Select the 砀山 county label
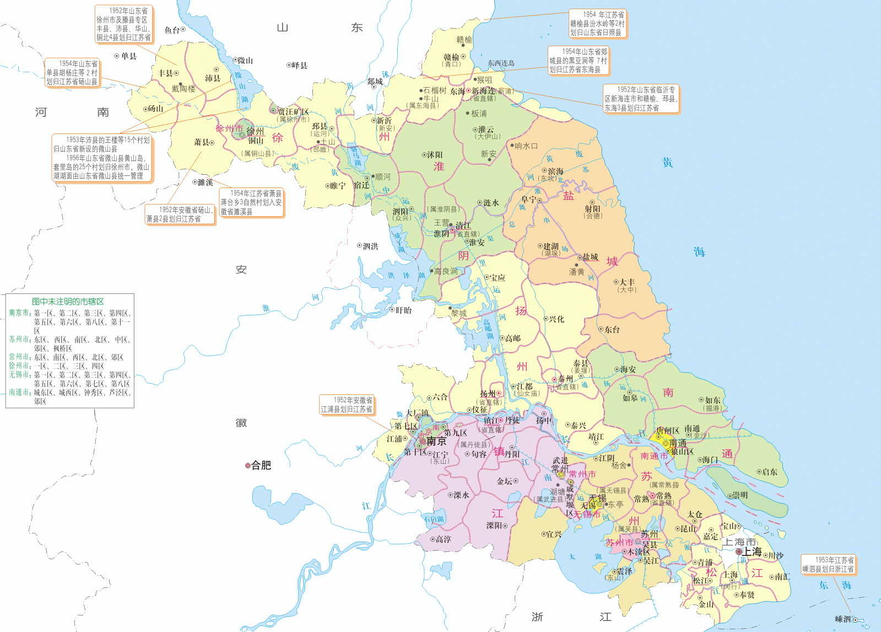 156,109
